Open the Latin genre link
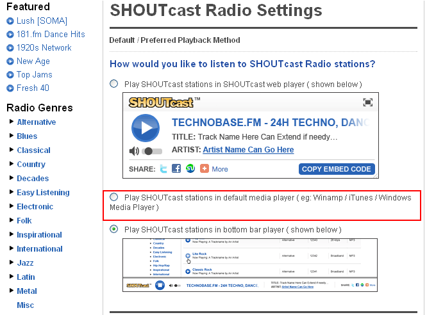Viewport: 427px width, 315px height. click(26, 277)
